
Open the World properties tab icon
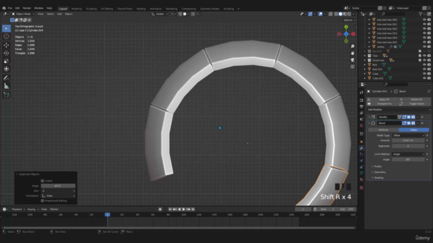point(361,126)
